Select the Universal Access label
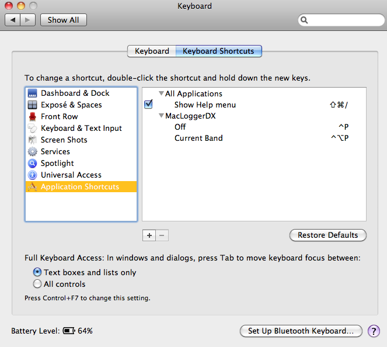 coord(71,175)
